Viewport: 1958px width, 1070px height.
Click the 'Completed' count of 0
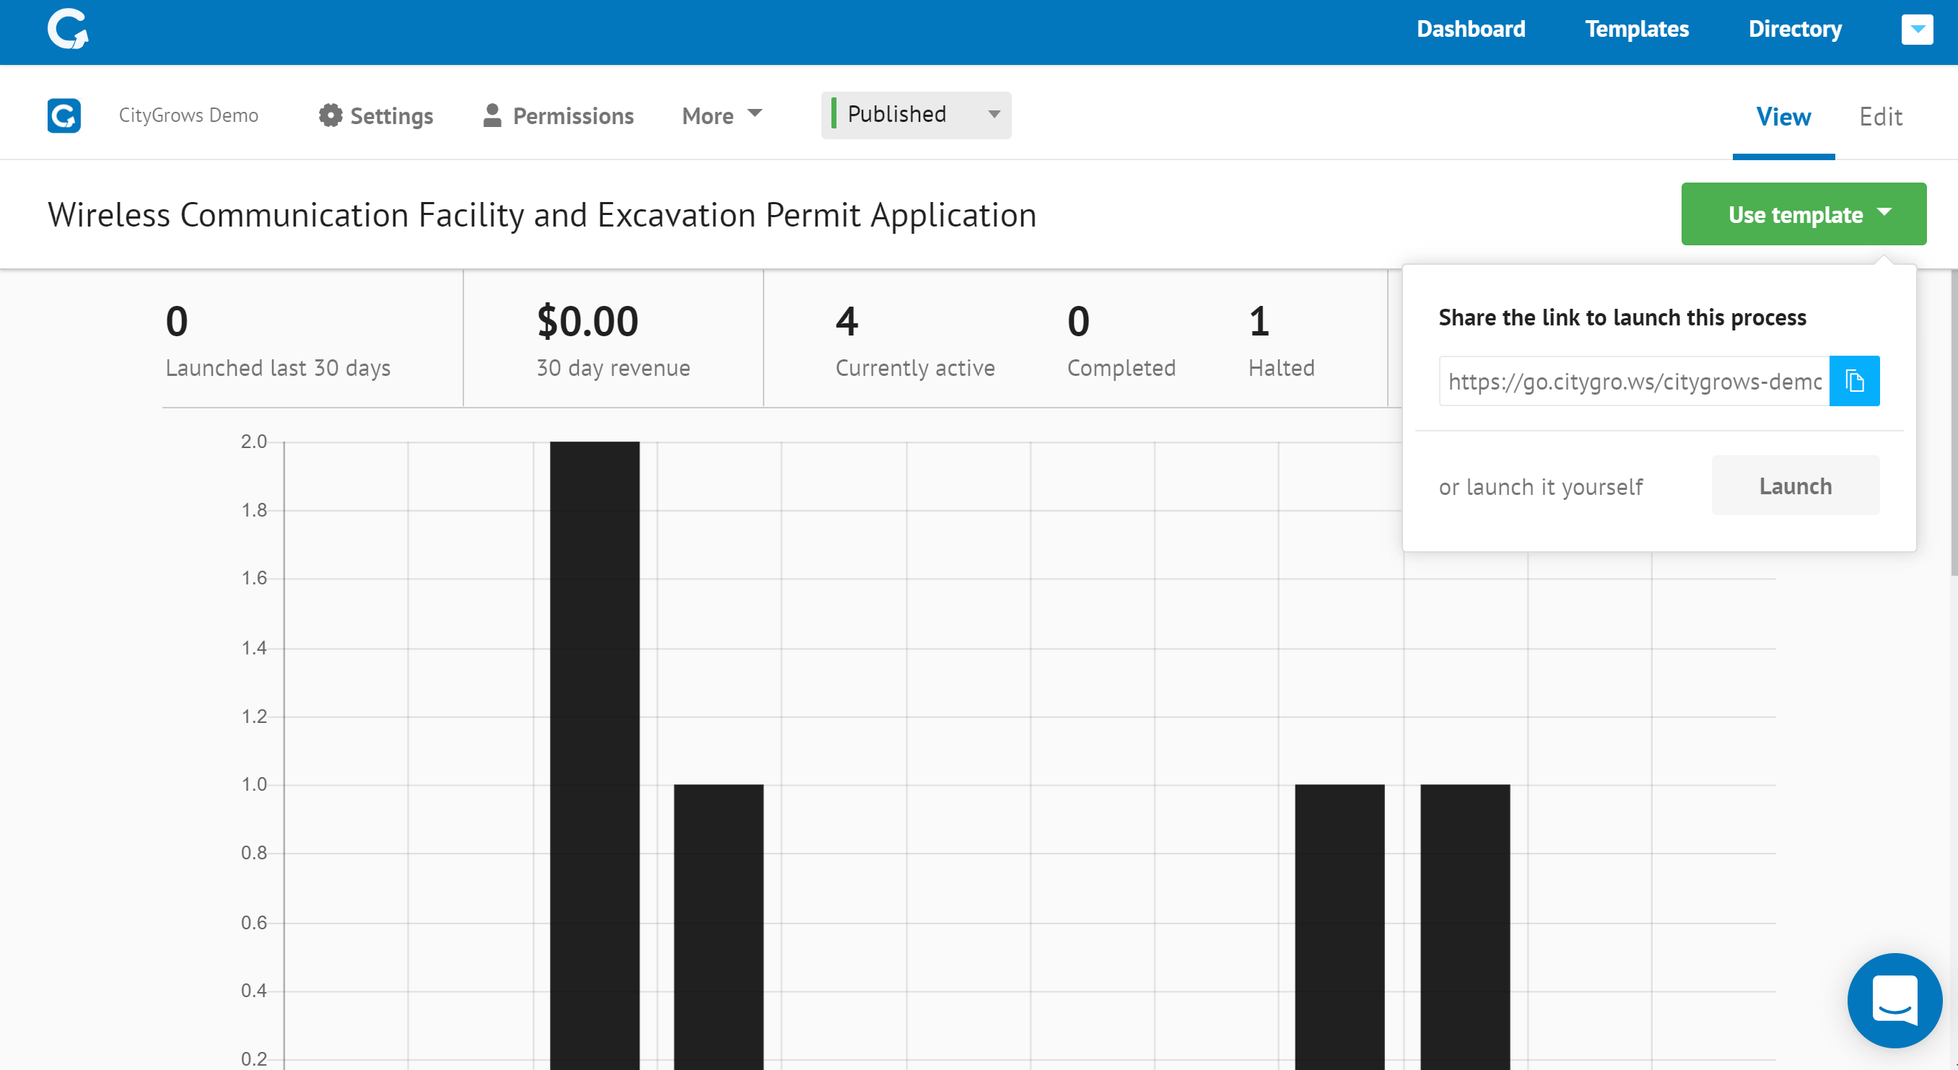[1078, 320]
